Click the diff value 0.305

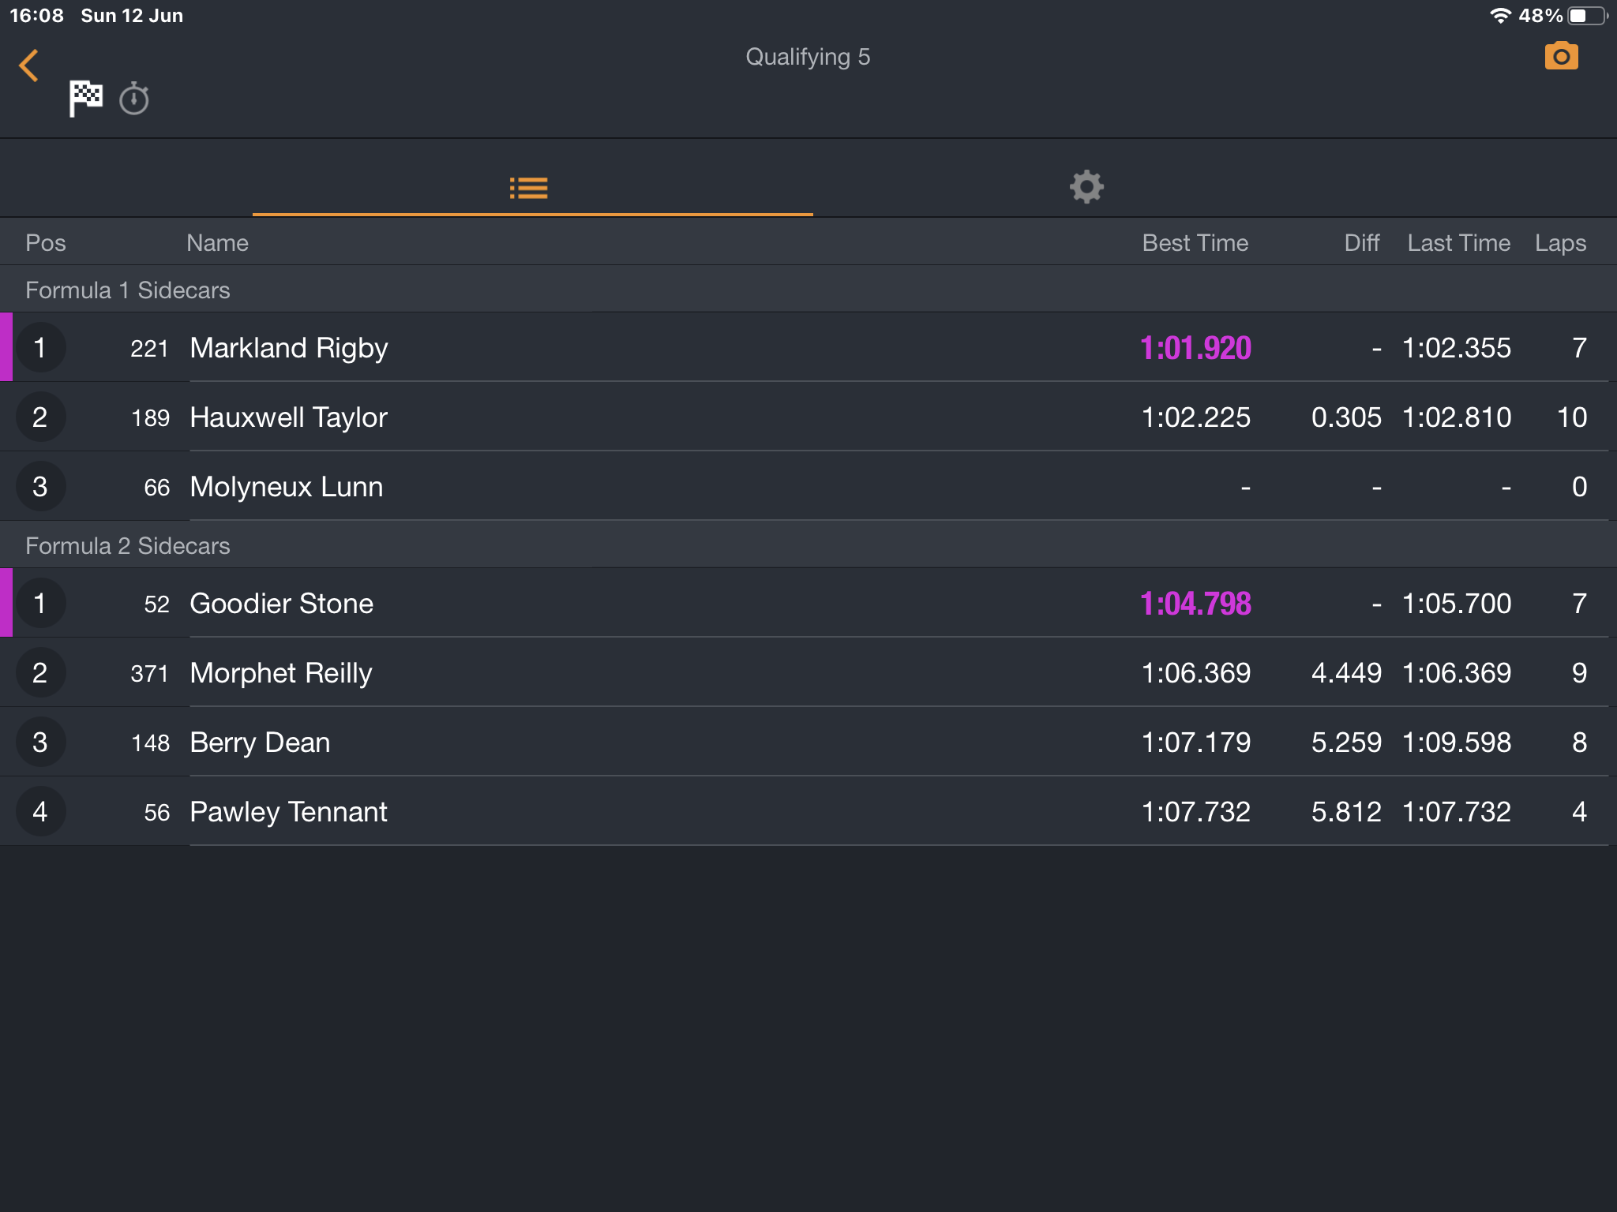[1346, 417]
